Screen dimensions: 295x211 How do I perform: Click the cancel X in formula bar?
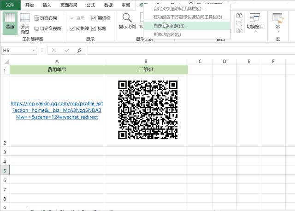(54, 50)
